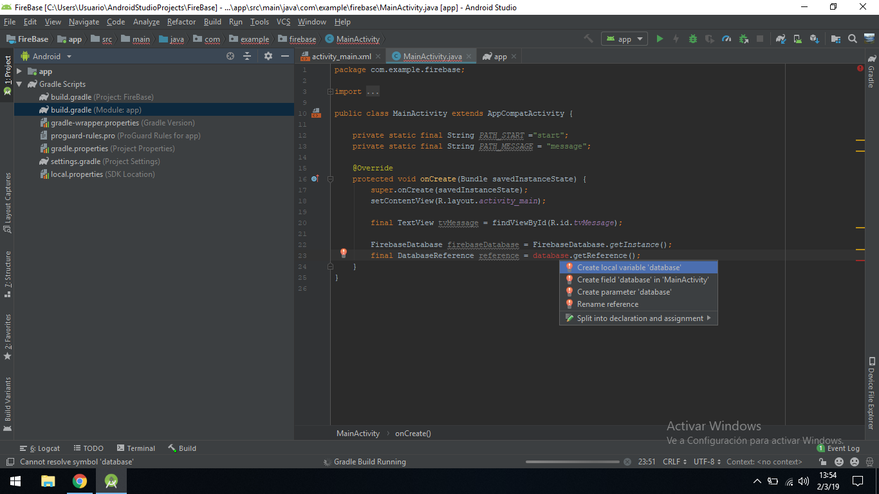
Task: Click the Apply Changes lightning icon
Action: tap(676, 39)
